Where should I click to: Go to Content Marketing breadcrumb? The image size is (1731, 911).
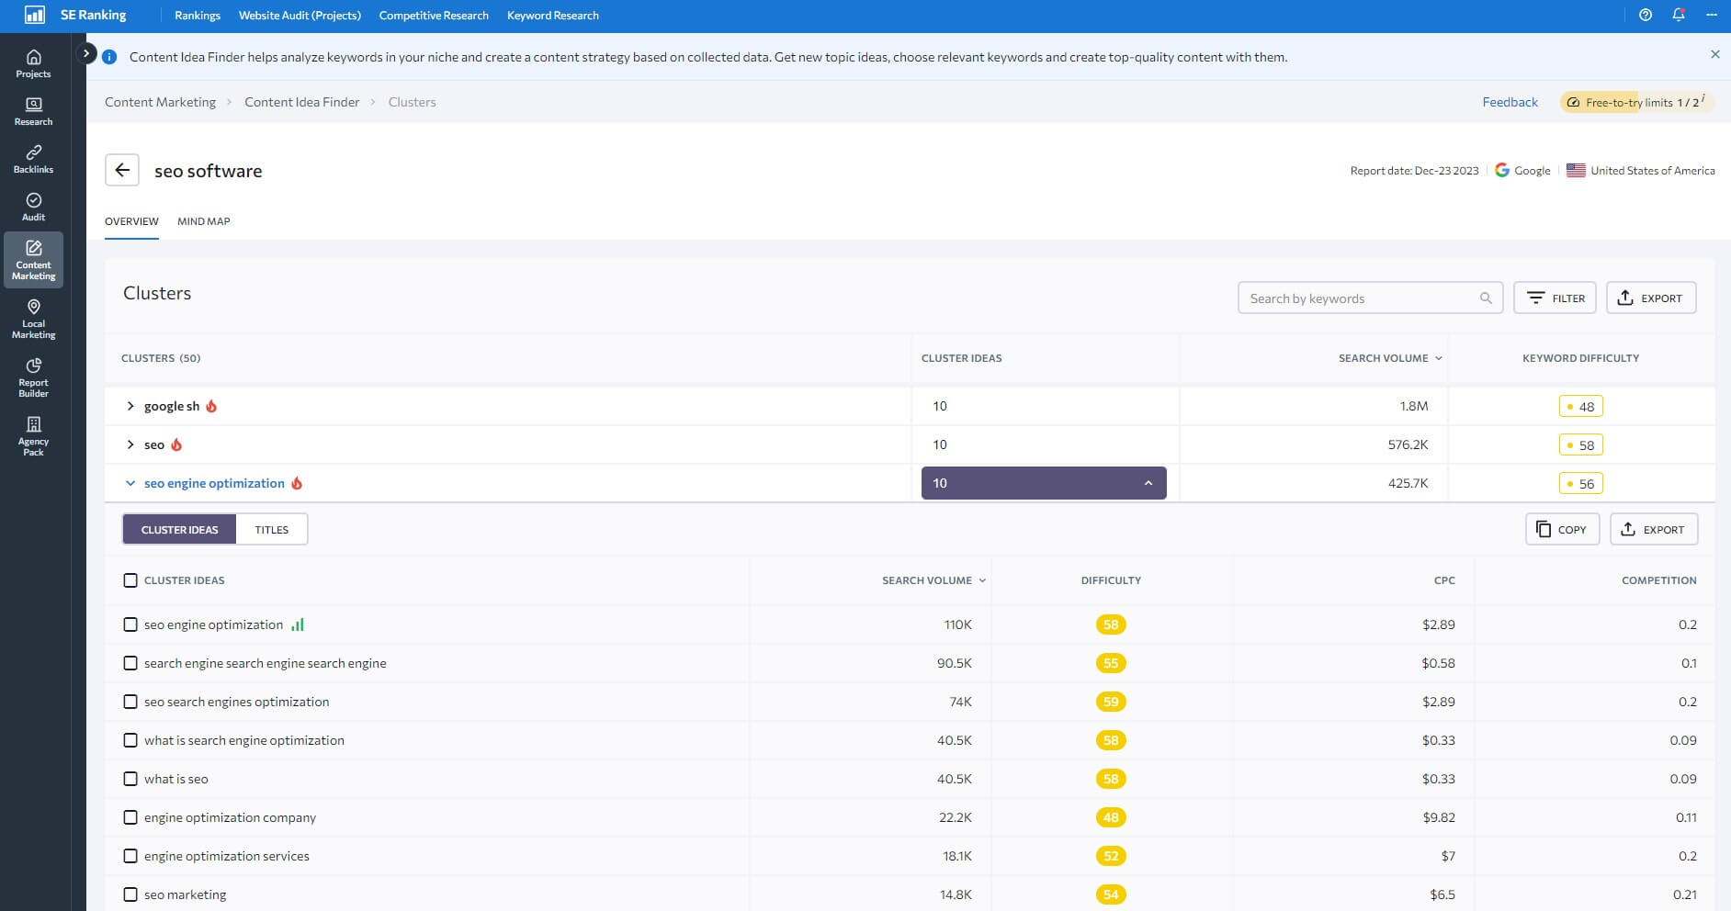[160, 102]
